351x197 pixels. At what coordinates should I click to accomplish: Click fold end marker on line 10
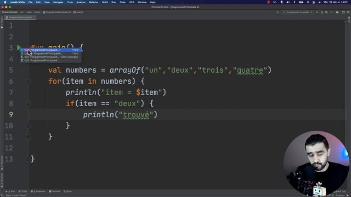pyautogui.click(x=28, y=126)
